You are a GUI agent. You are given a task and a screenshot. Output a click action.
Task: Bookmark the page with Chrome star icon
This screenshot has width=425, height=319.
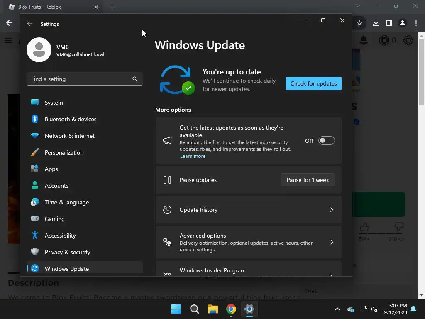pos(359,23)
